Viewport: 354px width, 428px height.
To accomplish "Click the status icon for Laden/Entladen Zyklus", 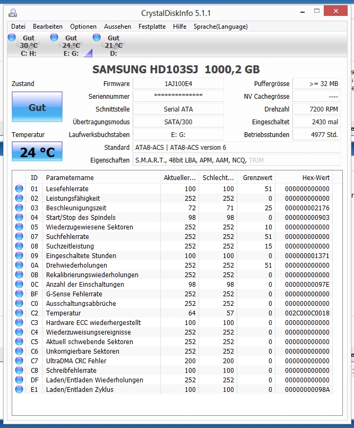I will pyautogui.click(x=19, y=389).
